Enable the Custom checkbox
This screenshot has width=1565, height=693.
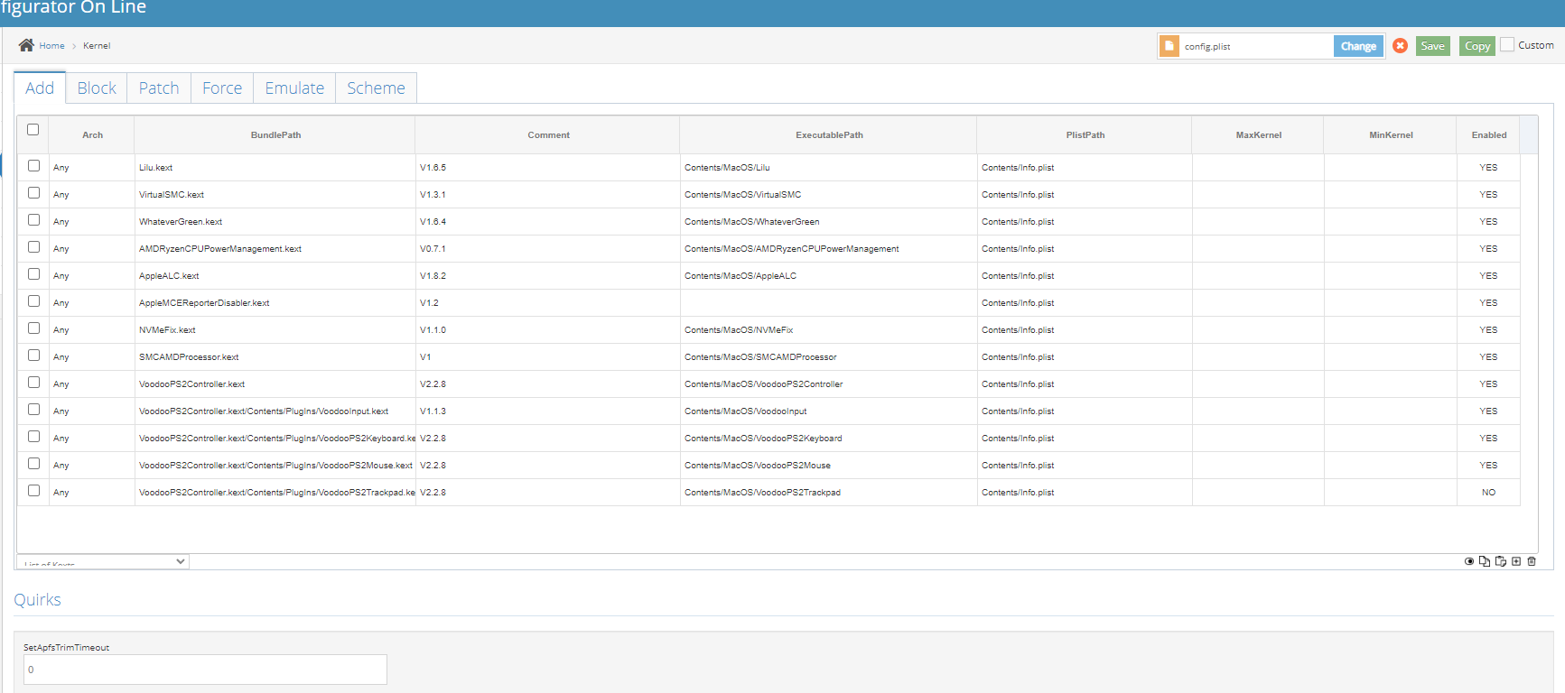point(1507,44)
